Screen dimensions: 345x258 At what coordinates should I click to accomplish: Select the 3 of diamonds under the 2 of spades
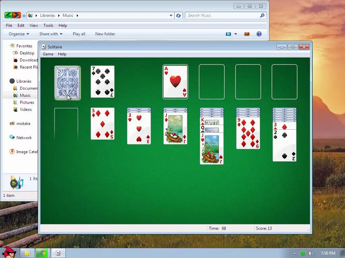(284, 126)
